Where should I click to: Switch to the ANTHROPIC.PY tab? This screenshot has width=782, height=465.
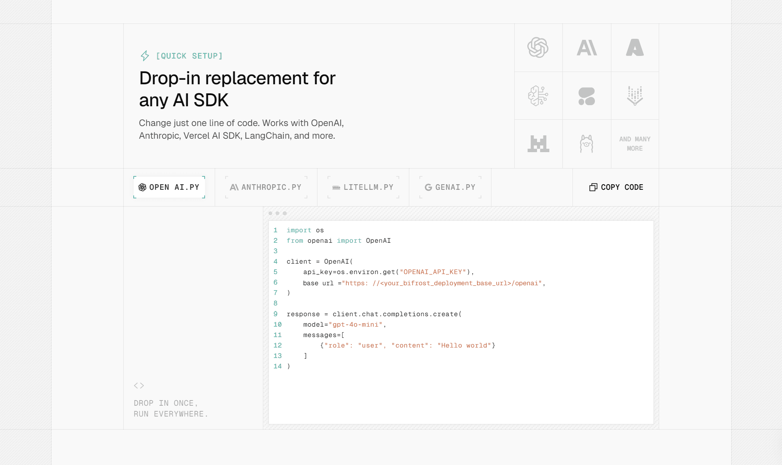coord(266,187)
